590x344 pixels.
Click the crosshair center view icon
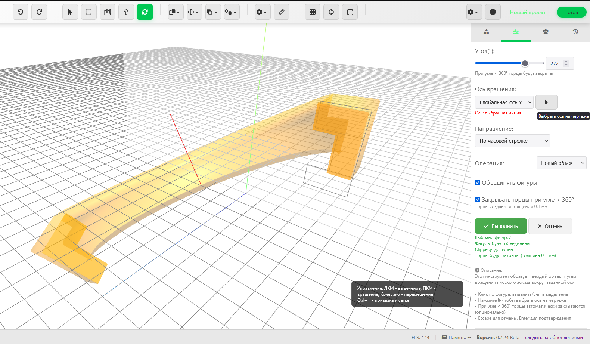coord(331,12)
